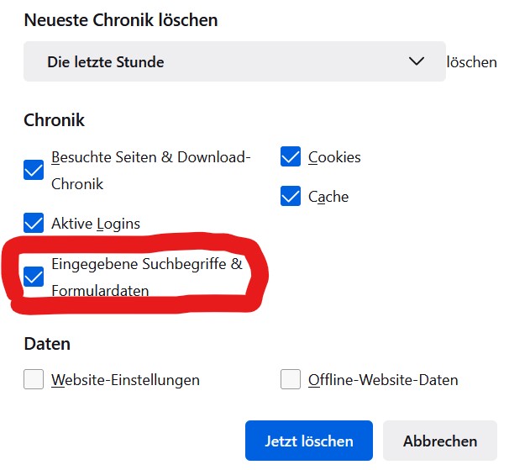Image resolution: width=509 pixels, height=470 pixels.
Task: Click the Website-Einstellungen label text
Action: [125, 380]
